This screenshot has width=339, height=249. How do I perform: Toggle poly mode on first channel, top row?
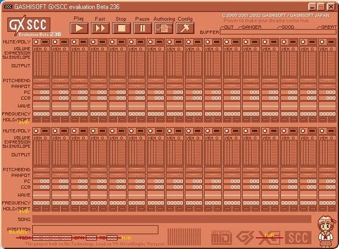tap(45, 42)
